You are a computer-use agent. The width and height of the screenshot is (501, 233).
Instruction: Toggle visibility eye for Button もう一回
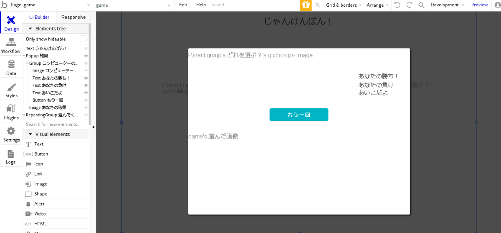click(x=86, y=100)
